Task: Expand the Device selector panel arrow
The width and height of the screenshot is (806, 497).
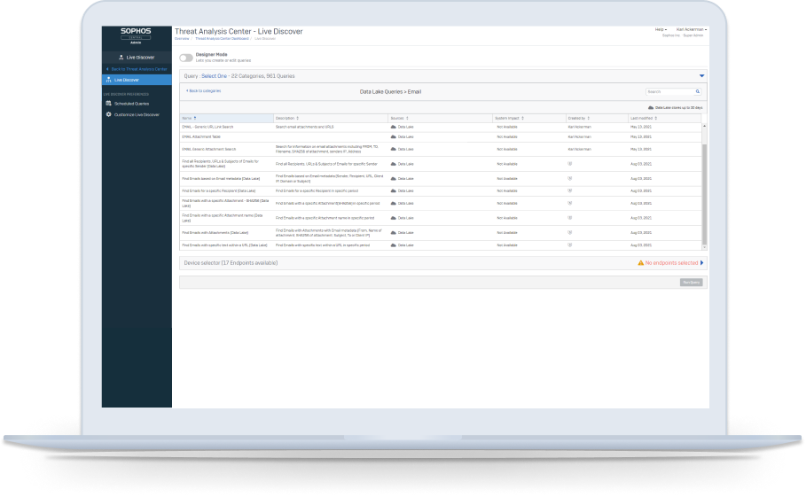Action: point(702,263)
